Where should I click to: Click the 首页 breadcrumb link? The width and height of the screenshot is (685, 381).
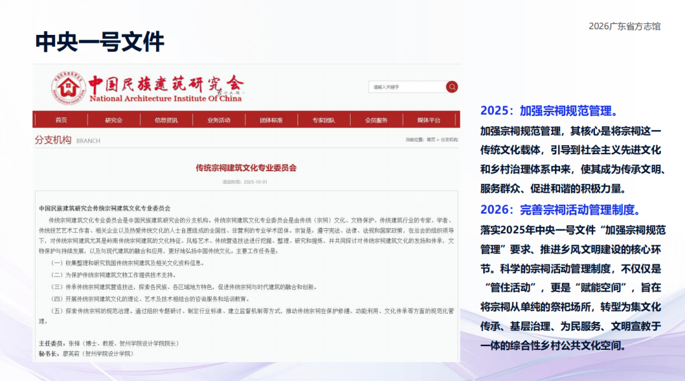[431, 139]
